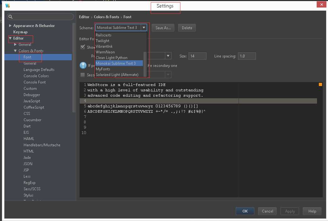Open Language Defaults settings

click(x=39, y=69)
